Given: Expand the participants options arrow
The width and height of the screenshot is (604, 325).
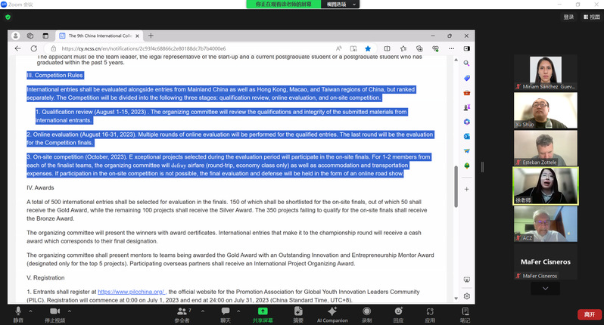Looking at the screenshot, I should pos(203,311).
